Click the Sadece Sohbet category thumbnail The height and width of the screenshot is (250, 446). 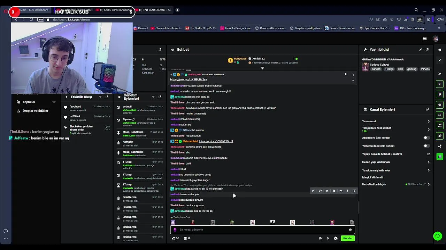pyautogui.click(x=365, y=66)
